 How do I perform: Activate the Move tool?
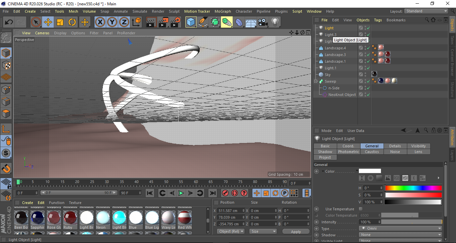tap(48, 22)
